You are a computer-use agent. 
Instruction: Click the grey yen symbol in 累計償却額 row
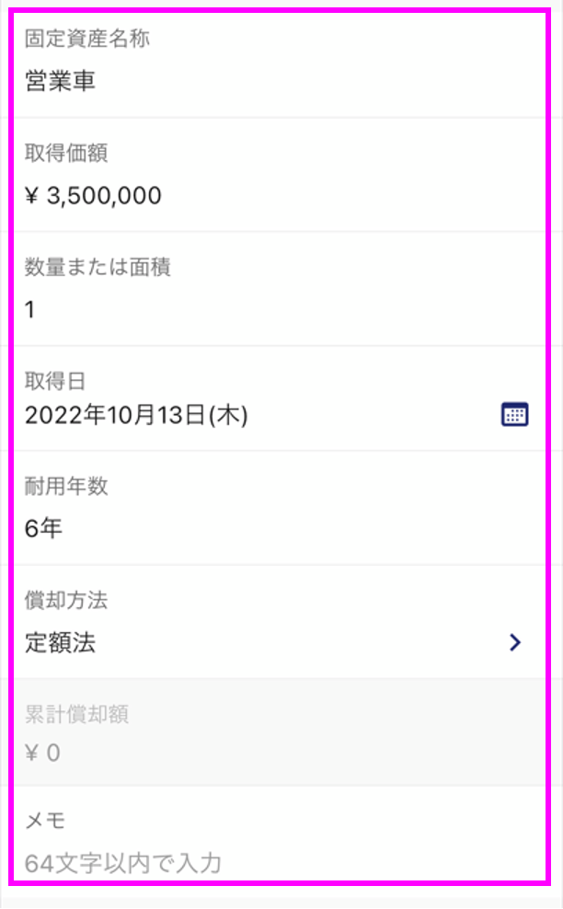(x=32, y=754)
